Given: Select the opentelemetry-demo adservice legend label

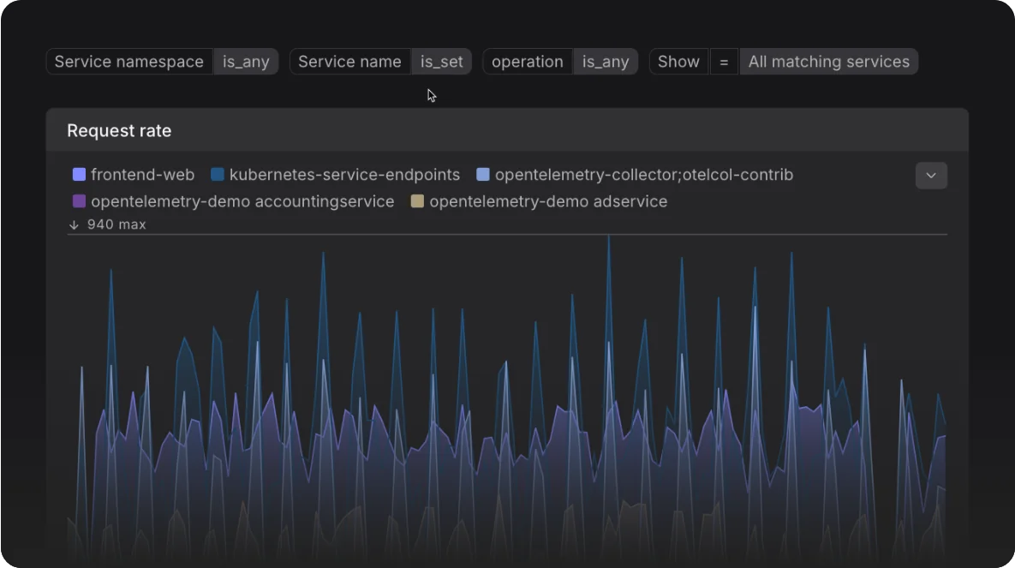Looking at the screenshot, I should click(548, 201).
